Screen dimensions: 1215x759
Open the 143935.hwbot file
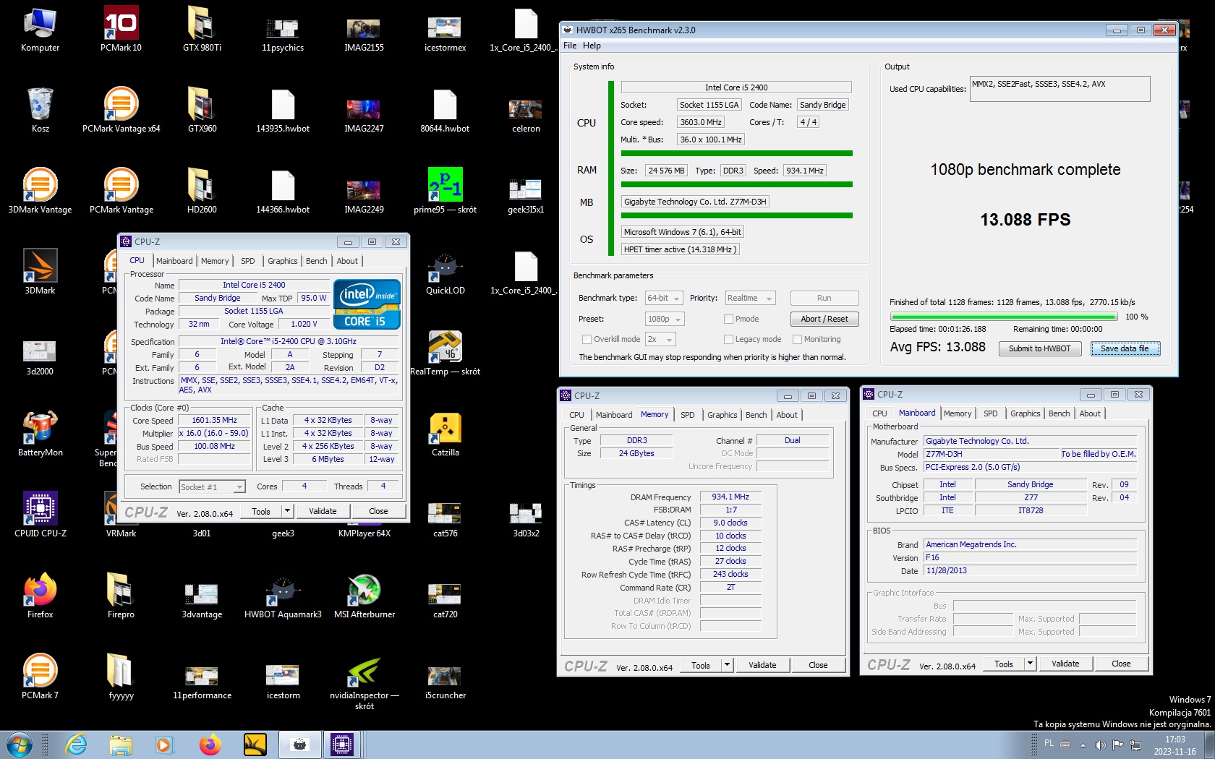(x=283, y=111)
